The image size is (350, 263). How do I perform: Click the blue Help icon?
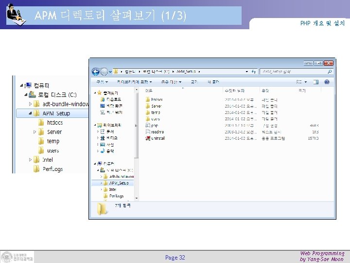327,82
